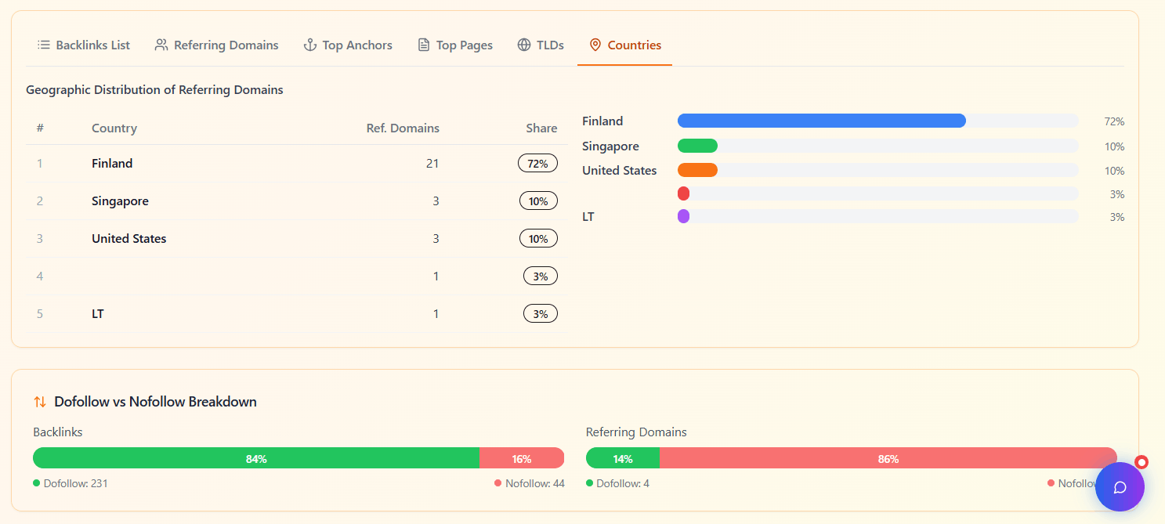Click the Countries map pin icon
Image resolution: width=1165 pixels, height=524 pixels.
click(595, 45)
